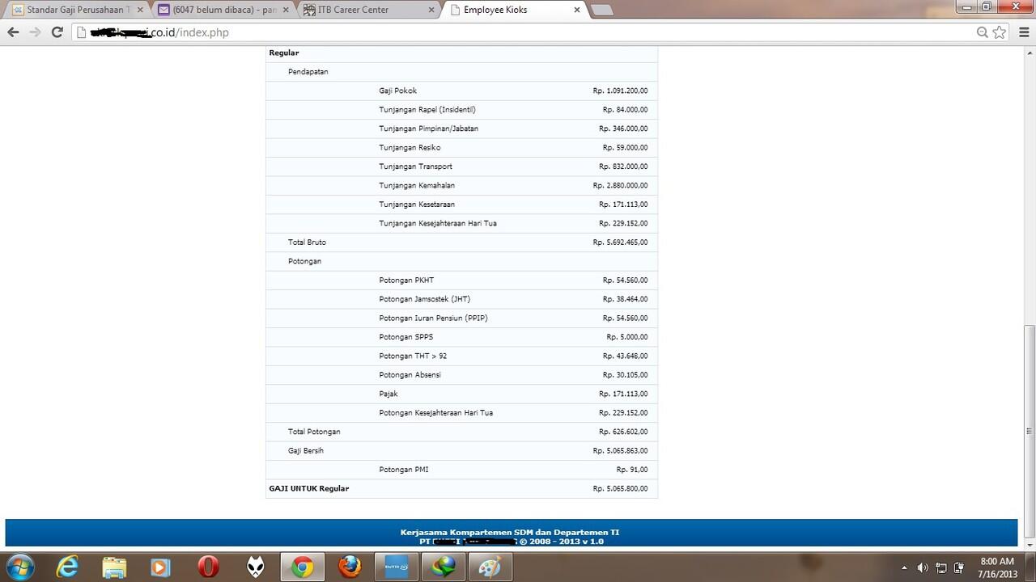Click the Total Bruto amount Rp. 5.692.465,00
Viewport: 1036px width, 582px height.
620,242
